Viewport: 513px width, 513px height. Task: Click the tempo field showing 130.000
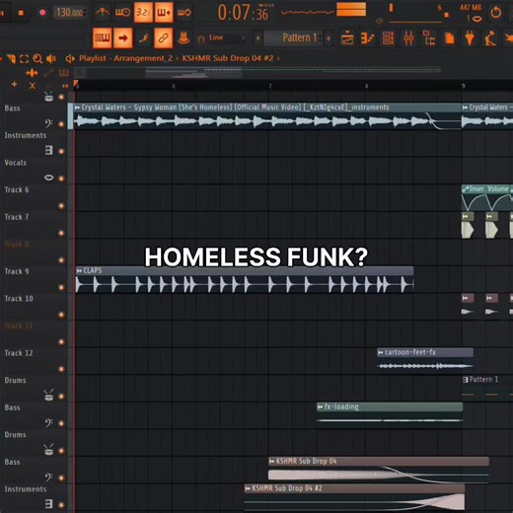click(70, 13)
